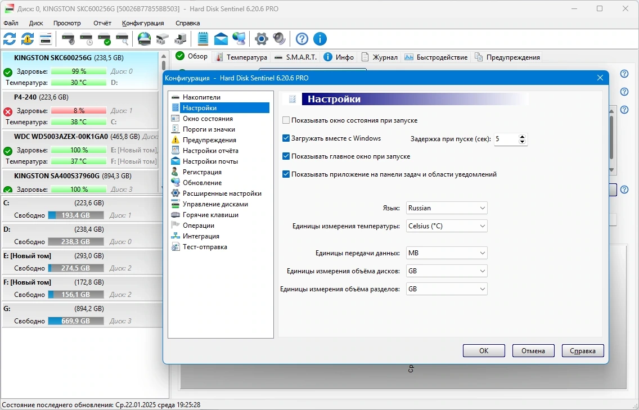Open the Диск menu
The width and height of the screenshot is (639, 410).
pyautogui.click(x=36, y=23)
